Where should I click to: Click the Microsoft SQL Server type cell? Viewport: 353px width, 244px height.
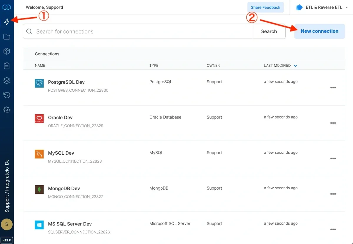click(x=170, y=224)
